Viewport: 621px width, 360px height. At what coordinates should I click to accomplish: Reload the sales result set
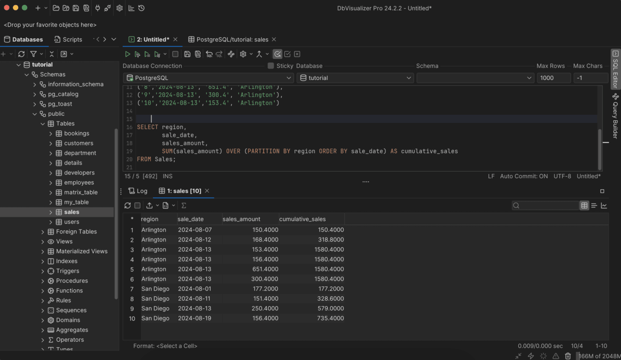[x=127, y=205]
